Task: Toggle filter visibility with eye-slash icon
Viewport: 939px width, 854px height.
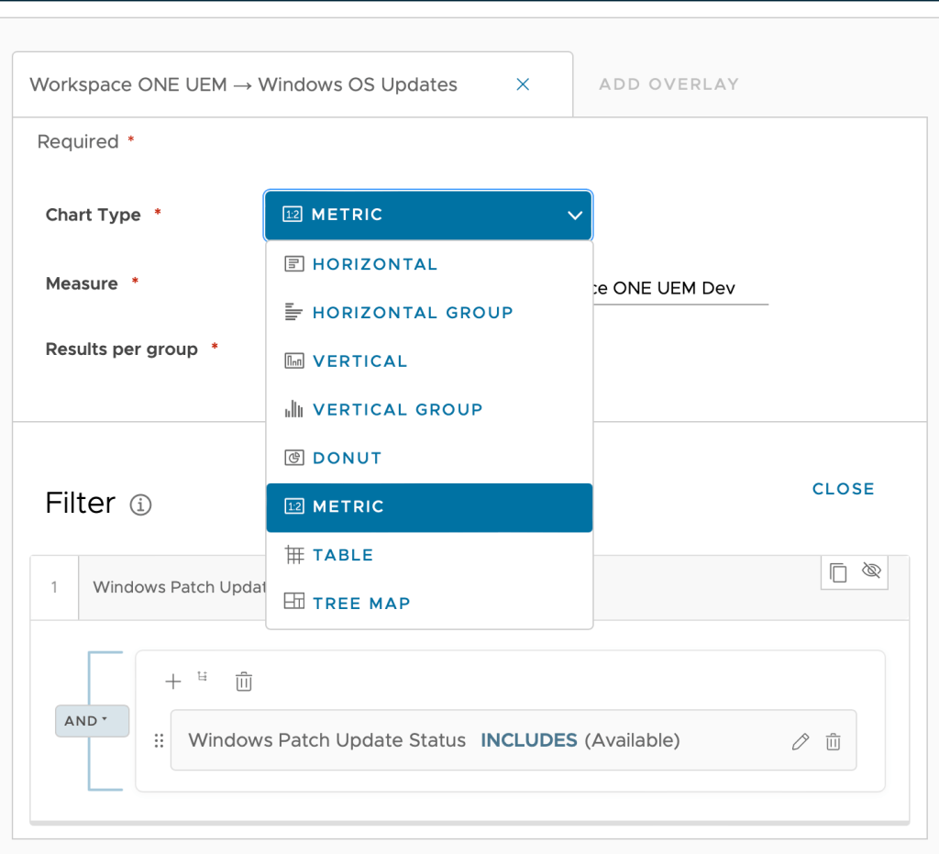Action: click(x=871, y=571)
